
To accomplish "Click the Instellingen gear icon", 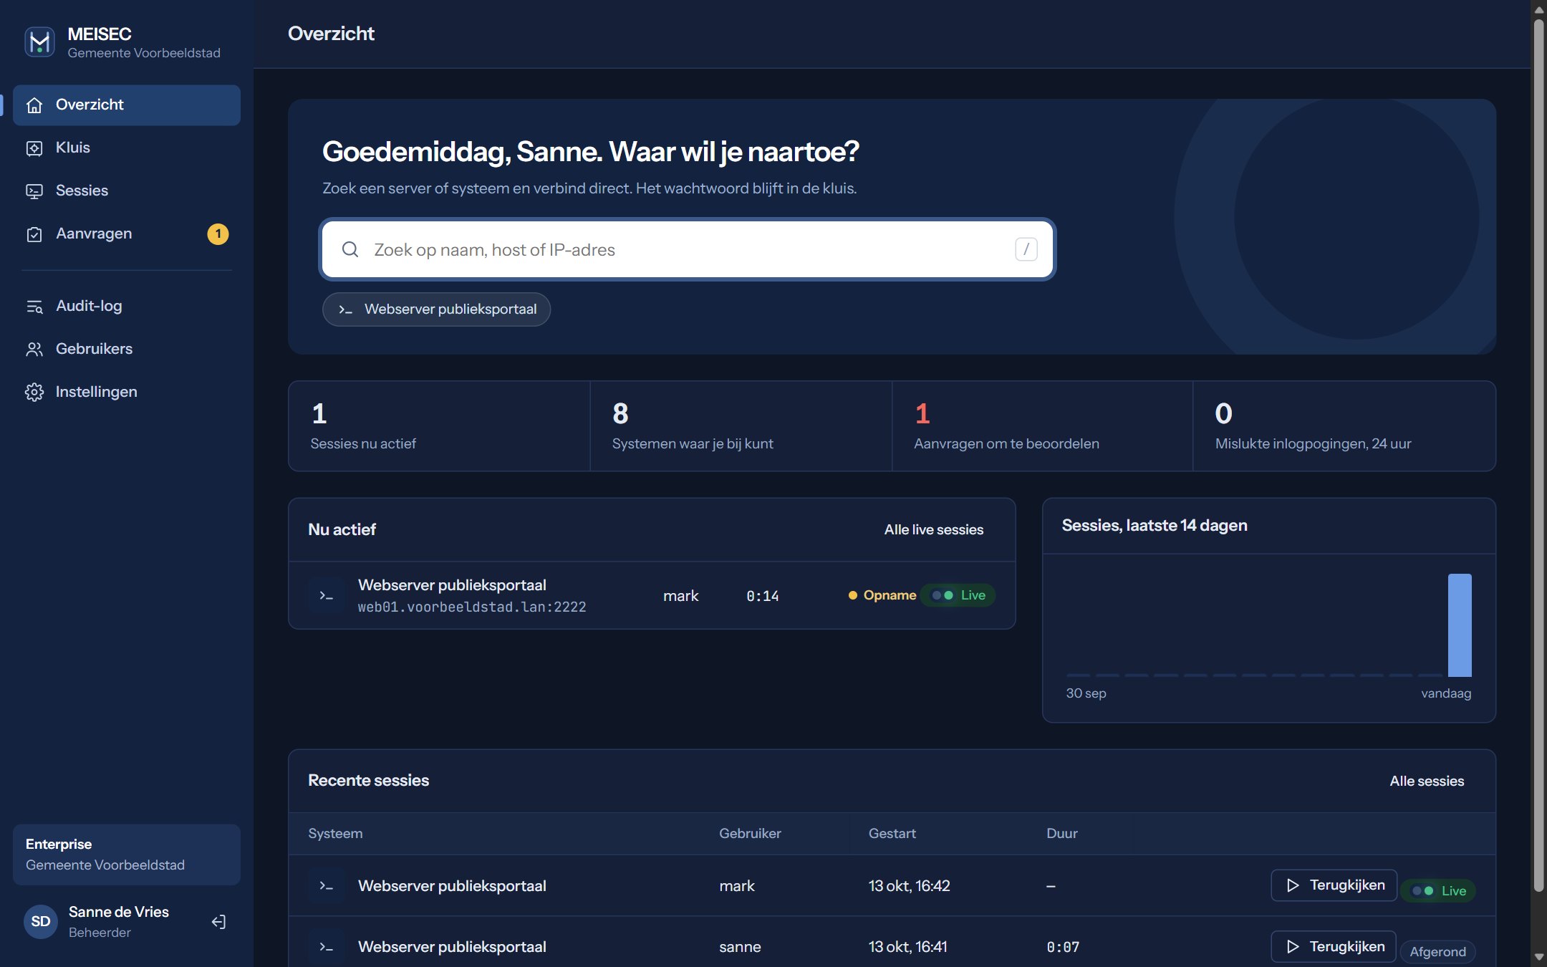I will (x=34, y=393).
